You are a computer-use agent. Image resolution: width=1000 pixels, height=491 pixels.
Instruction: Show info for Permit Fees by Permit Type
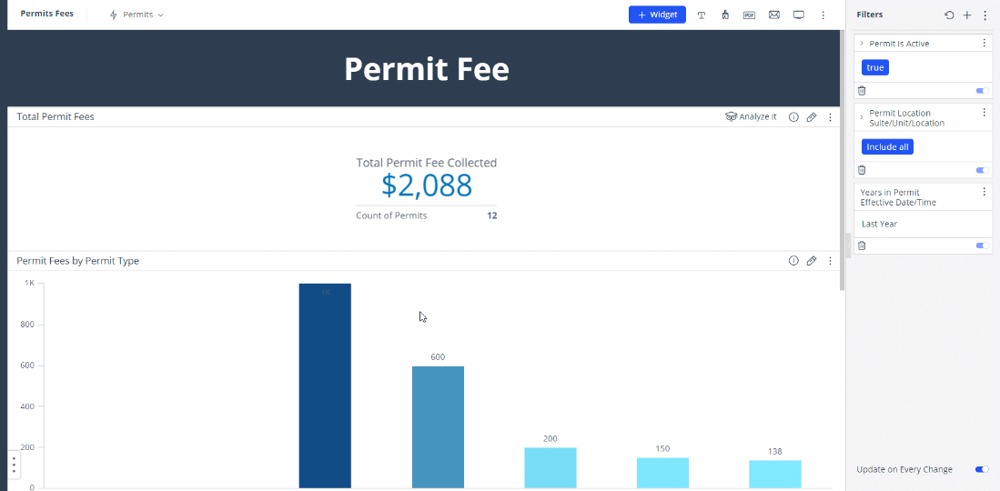[793, 261]
